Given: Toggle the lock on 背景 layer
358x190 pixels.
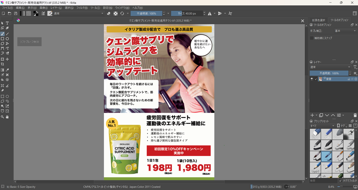Looking at the screenshot, I should (x=349, y=79).
